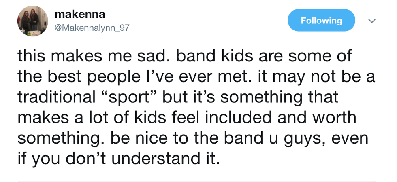Open the tweet options chevron menu
Screen dimensions: 397x182
click(x=372, y=21)
